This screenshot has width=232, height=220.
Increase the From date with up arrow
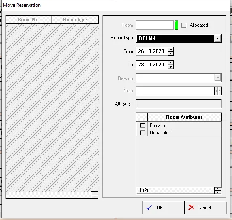(170, 49)
